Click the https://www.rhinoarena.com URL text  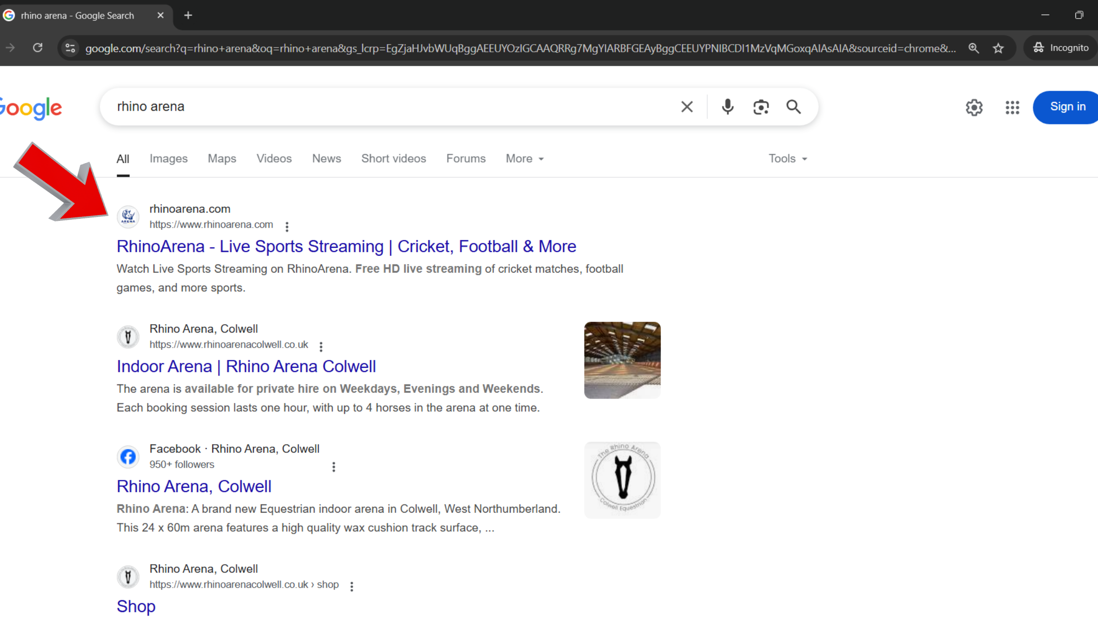point(211,224)
